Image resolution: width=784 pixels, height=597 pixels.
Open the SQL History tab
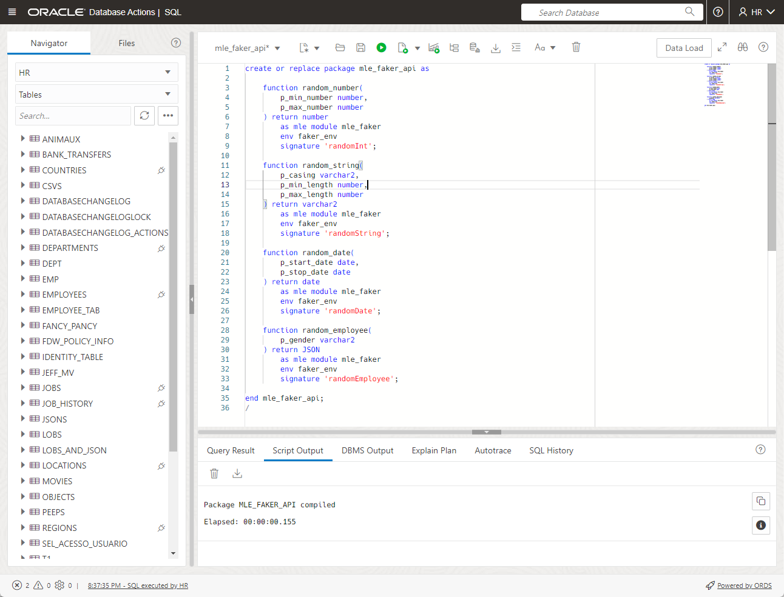coord(551,450)
